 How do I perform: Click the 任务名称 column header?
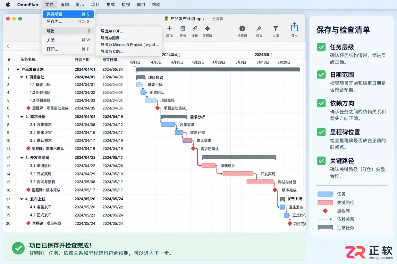pyautogui.click(x=28, y=60)
